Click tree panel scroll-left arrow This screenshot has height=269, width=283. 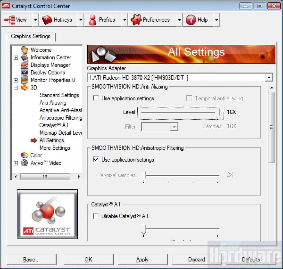click(16, 177)
